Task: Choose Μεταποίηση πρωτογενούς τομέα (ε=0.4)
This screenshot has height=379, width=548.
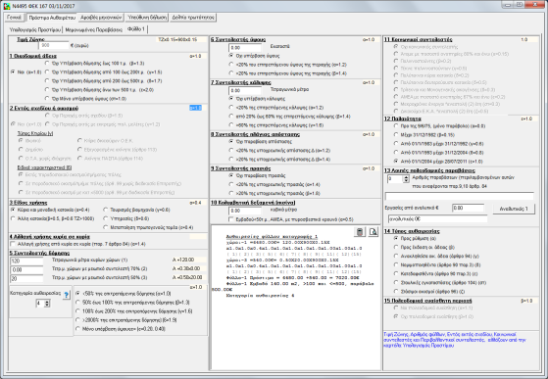Action: tap(149, 227)
